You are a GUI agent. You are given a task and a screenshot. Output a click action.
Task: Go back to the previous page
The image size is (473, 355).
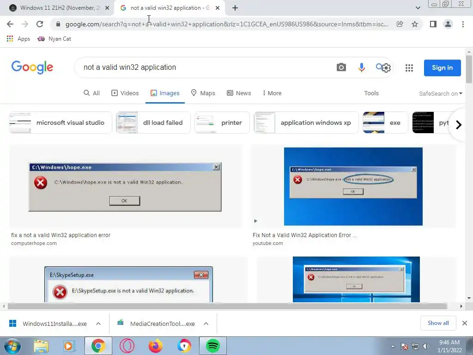(10, 24)
